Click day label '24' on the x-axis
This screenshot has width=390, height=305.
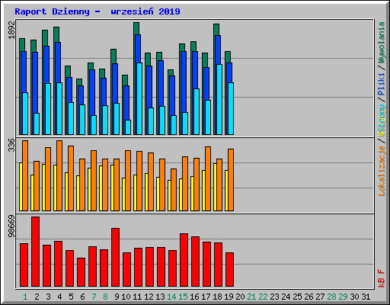(286, 297)
